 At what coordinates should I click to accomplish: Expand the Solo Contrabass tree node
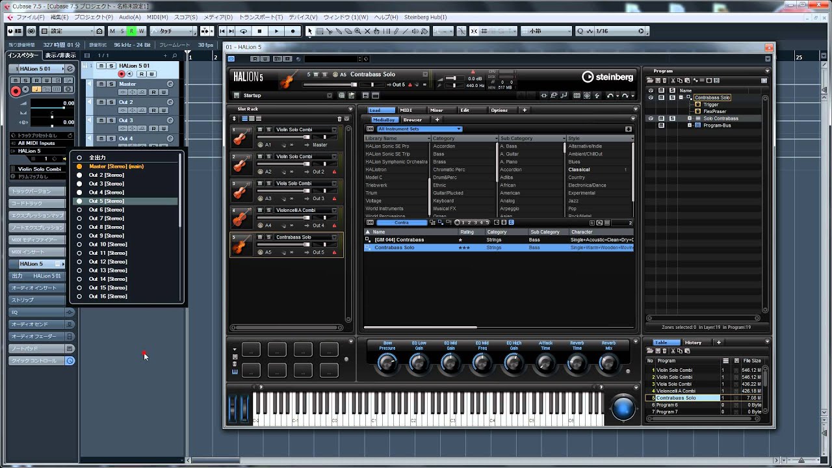coord(690,118)
